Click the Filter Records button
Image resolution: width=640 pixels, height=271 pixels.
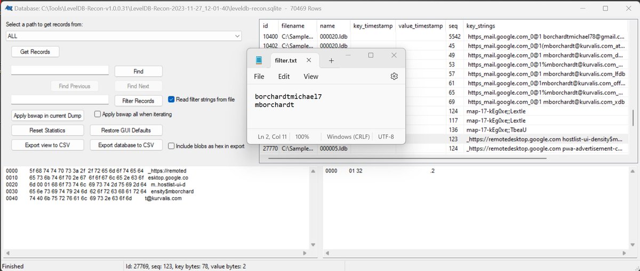139,101
